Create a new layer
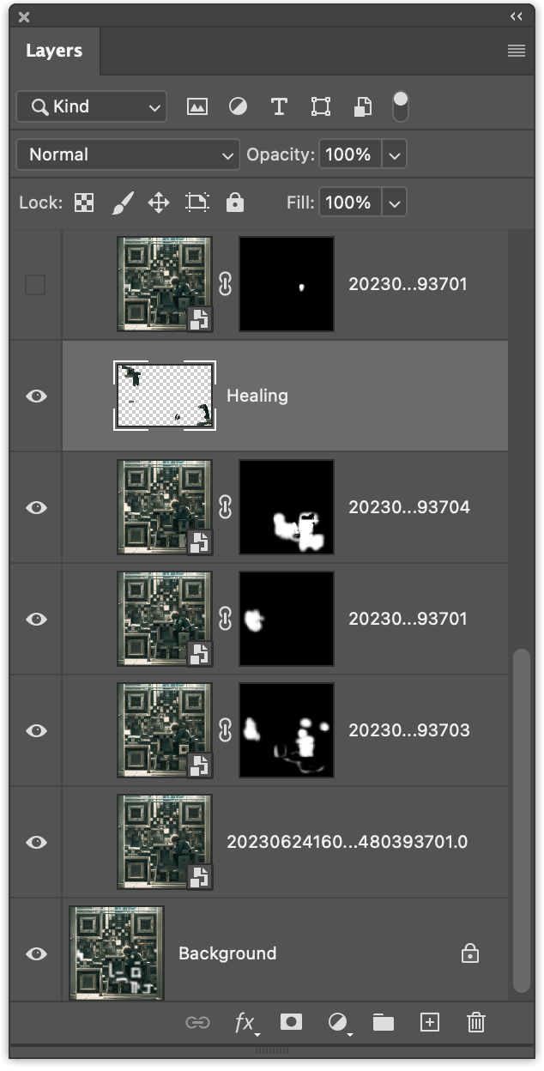 pyautogui.click(x=429, y=1022)
